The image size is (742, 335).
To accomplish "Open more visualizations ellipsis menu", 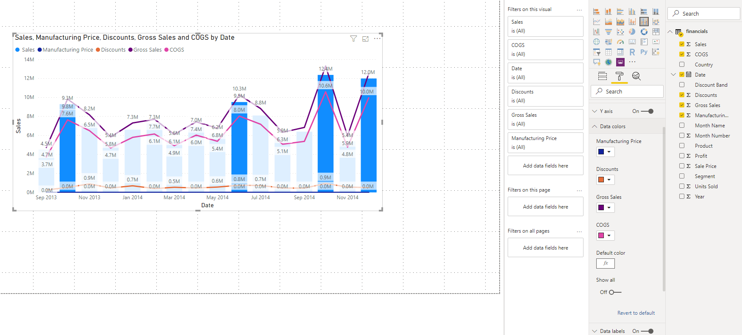I will coord(632,62).
